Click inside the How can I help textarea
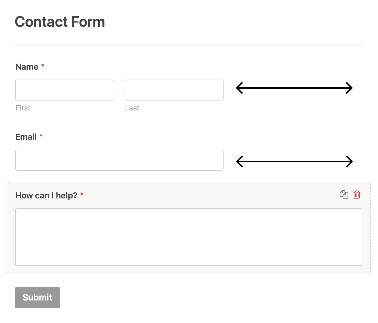Viewport: 378px width, 323px height. tap(189, 237)
